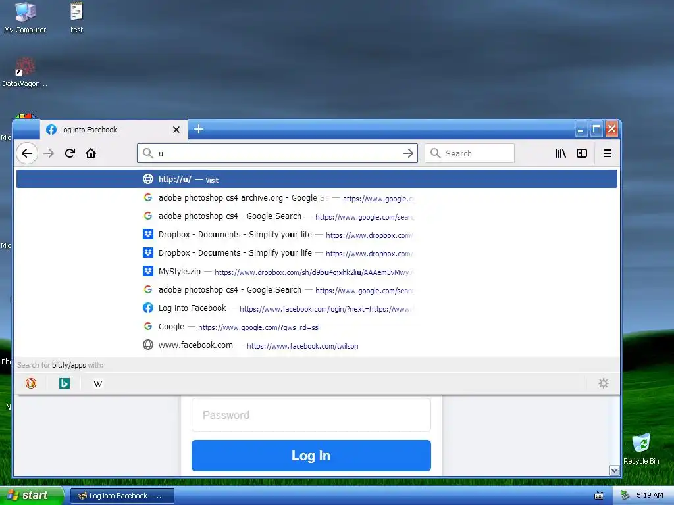Viewport: 674px width, 505px height.
Task: Open search settings gear icon
Action: pos(604,383)
